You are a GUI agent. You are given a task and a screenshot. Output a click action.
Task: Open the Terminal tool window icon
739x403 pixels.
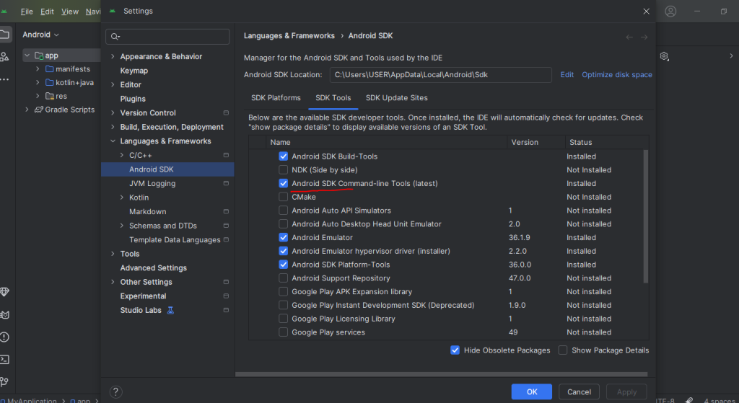(4, 359)
